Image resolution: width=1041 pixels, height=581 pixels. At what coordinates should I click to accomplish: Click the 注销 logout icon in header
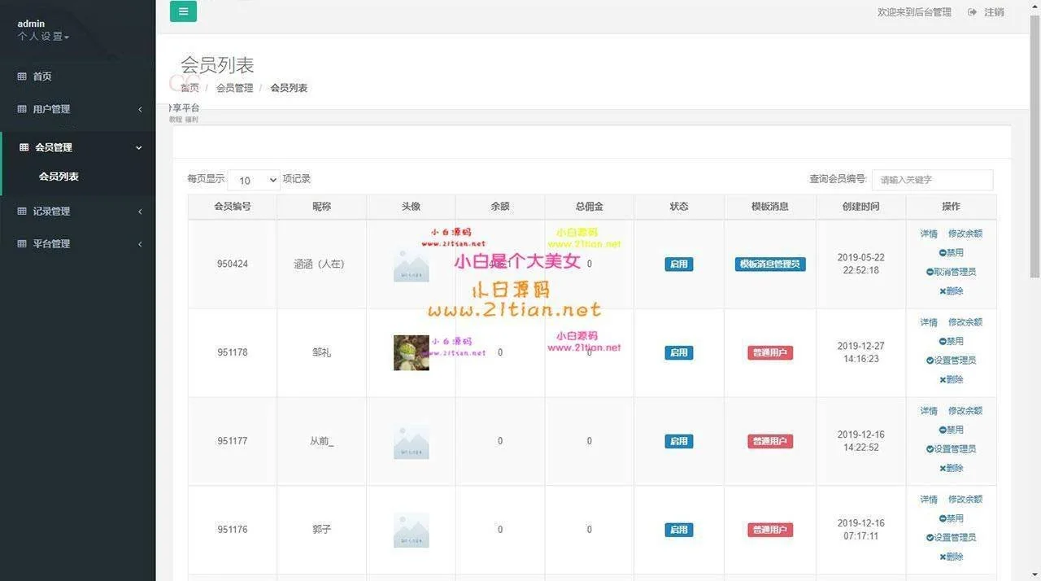pos(972,12)
